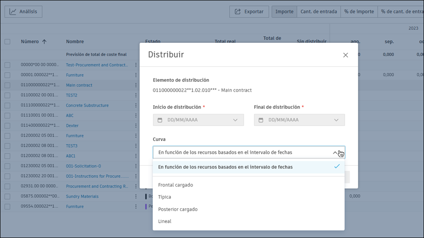This screenshot has height=238, width=424.
Task: Sort by the Número column arrow
Action: (44, 42)
